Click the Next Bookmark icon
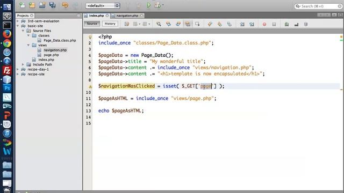This screenshot has width=344, height=193. (220, 24)
